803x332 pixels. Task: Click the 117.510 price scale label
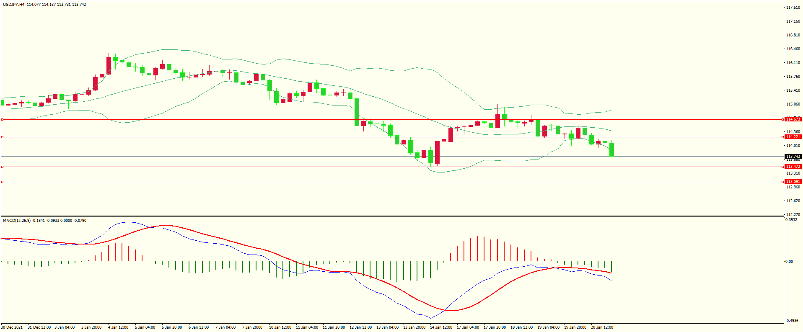coord(793,8)
